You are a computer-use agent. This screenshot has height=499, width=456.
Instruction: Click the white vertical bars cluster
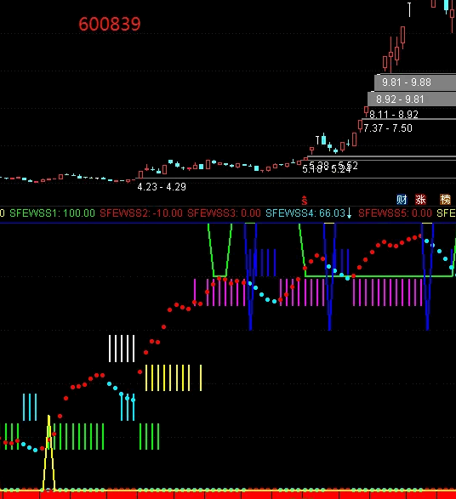[122, 349]
